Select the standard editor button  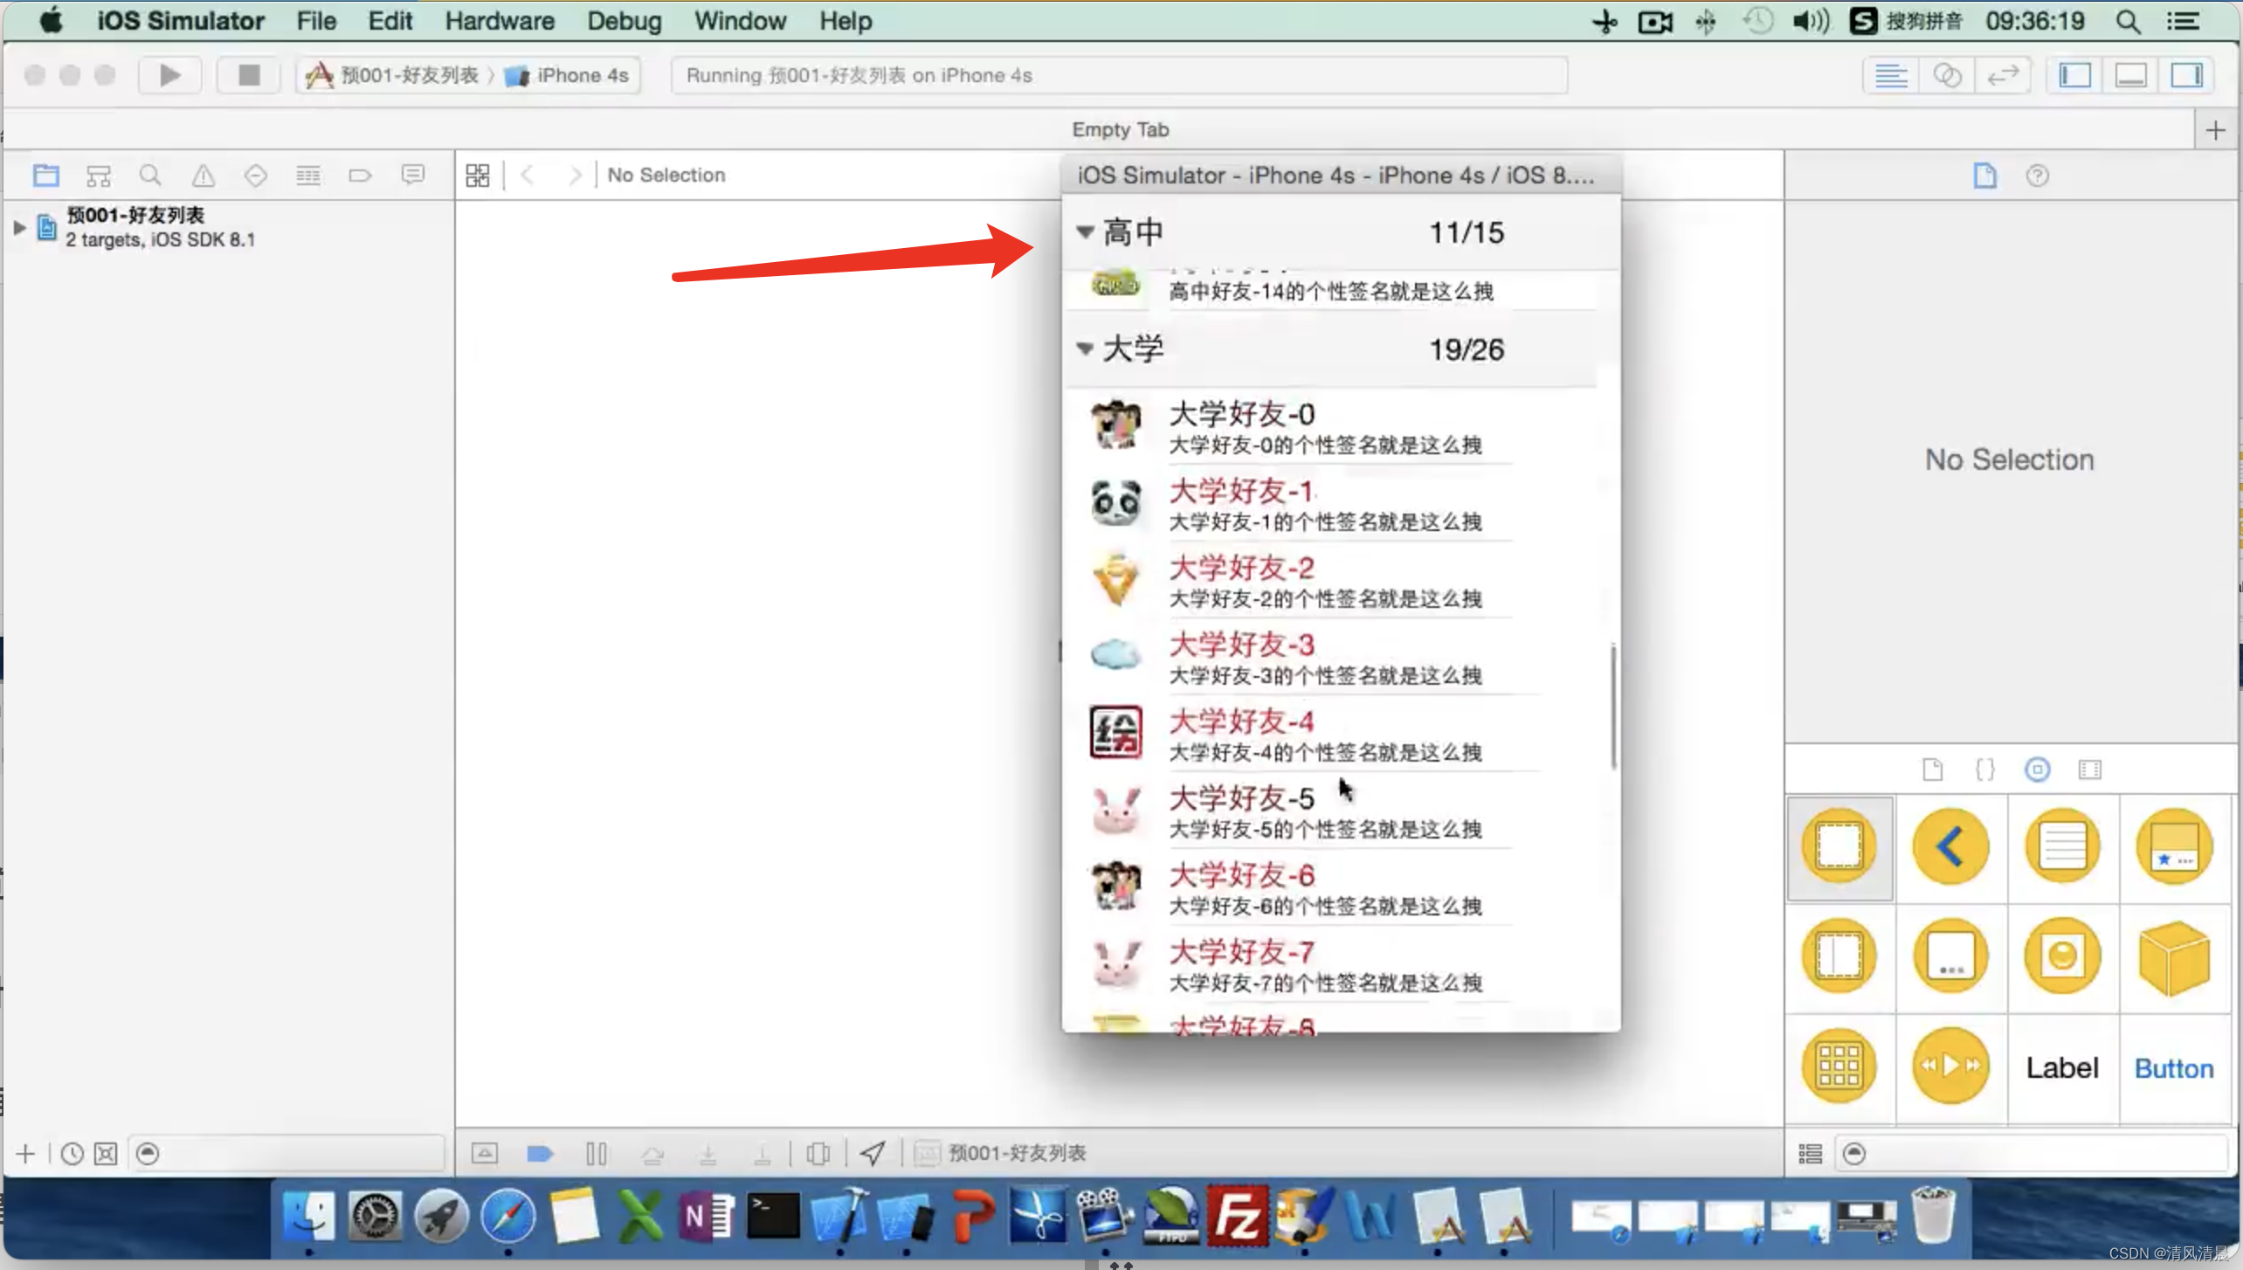tap(1891, 76)
